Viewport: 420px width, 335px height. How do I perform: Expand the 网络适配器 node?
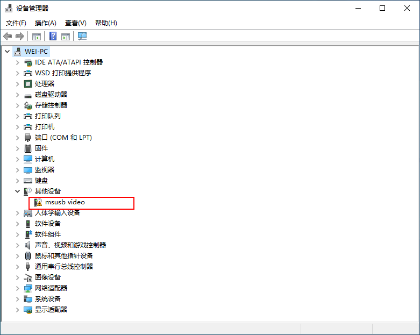17,288
